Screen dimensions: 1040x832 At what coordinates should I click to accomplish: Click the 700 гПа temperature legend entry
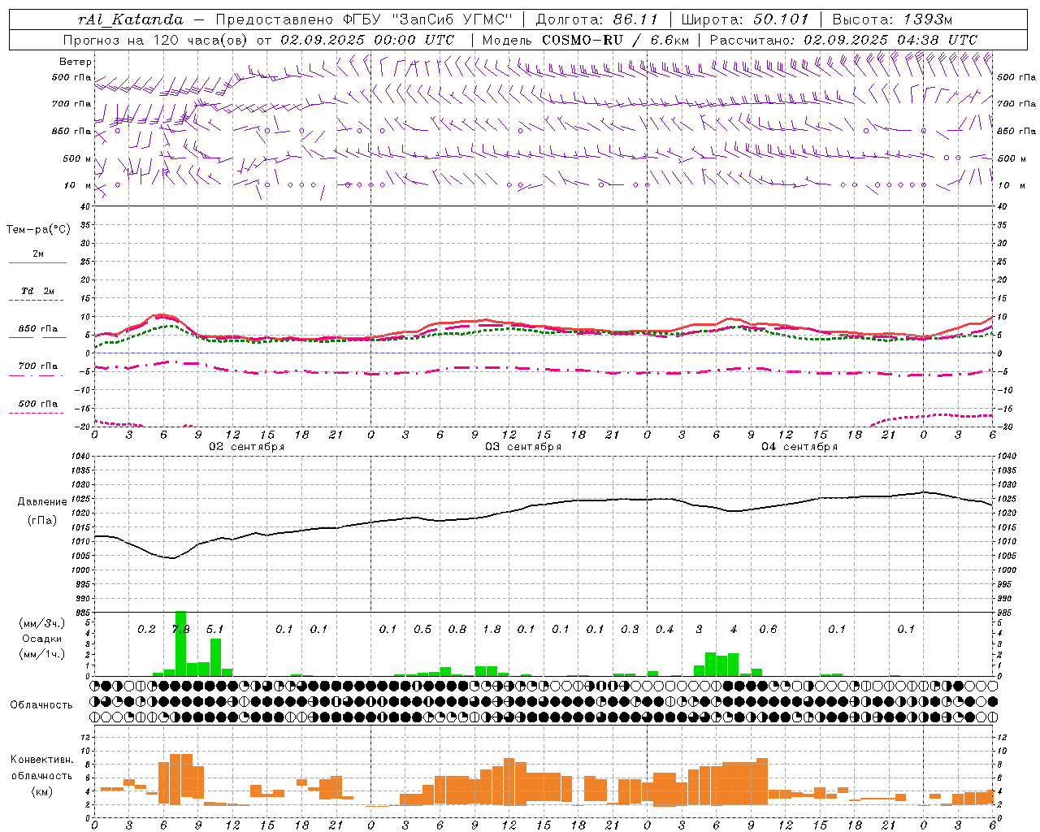coord(38,366)
